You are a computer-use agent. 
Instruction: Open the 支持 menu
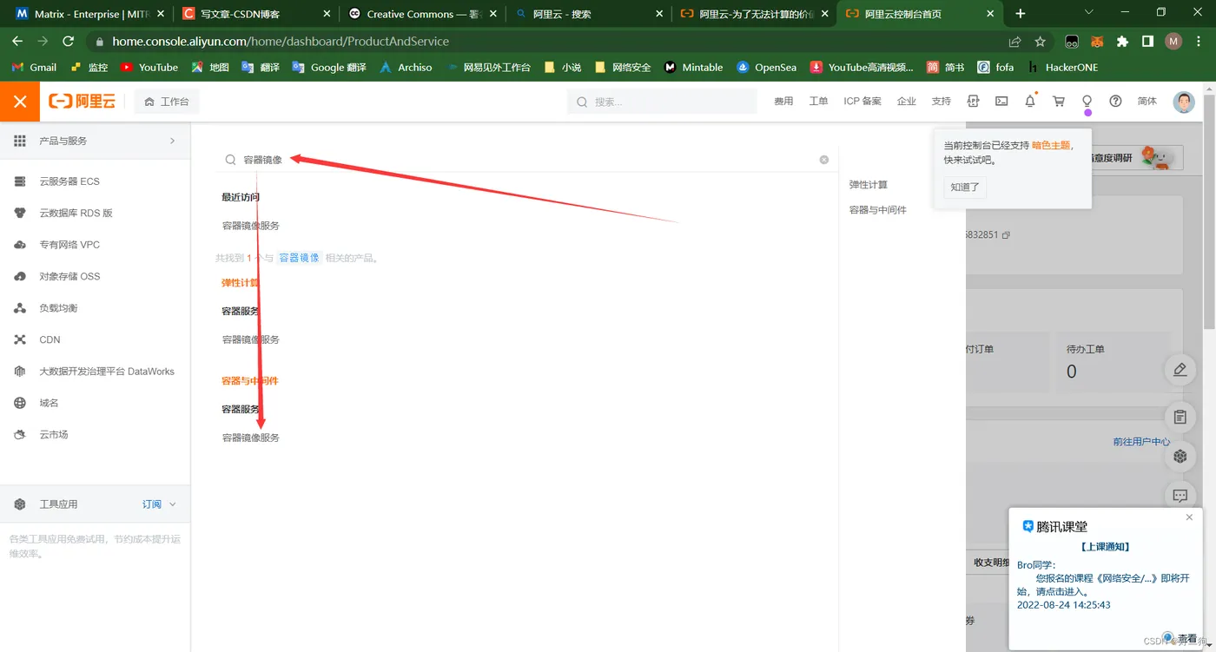coord(942,102)
